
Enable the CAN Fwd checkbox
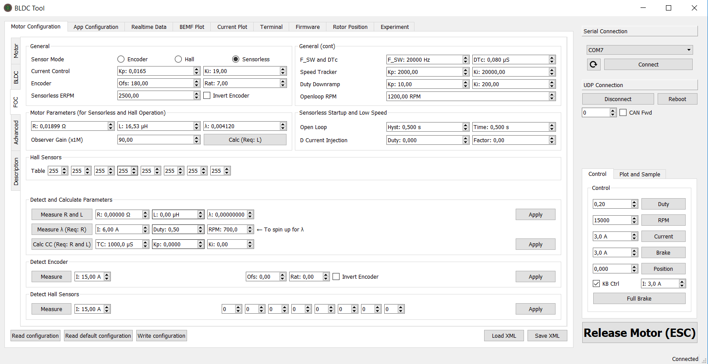pos(623,112)
